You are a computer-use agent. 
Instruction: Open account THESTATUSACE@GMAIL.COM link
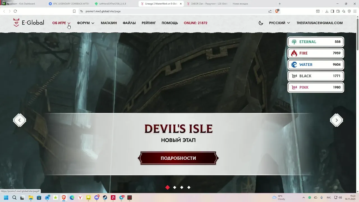coord(319,23)
